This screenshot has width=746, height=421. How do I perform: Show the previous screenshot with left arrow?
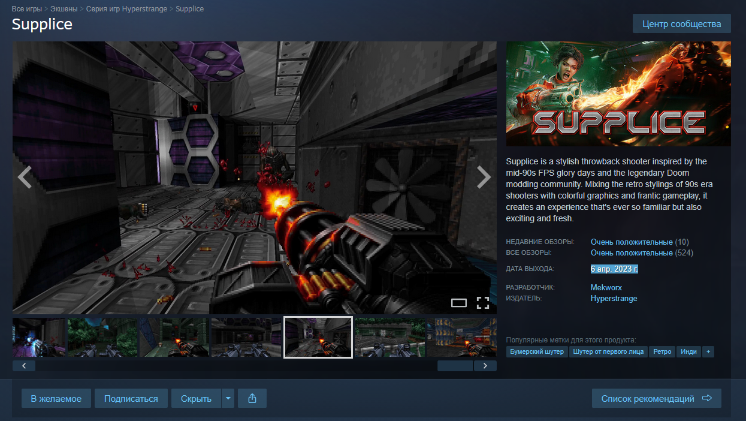point(24,178)
